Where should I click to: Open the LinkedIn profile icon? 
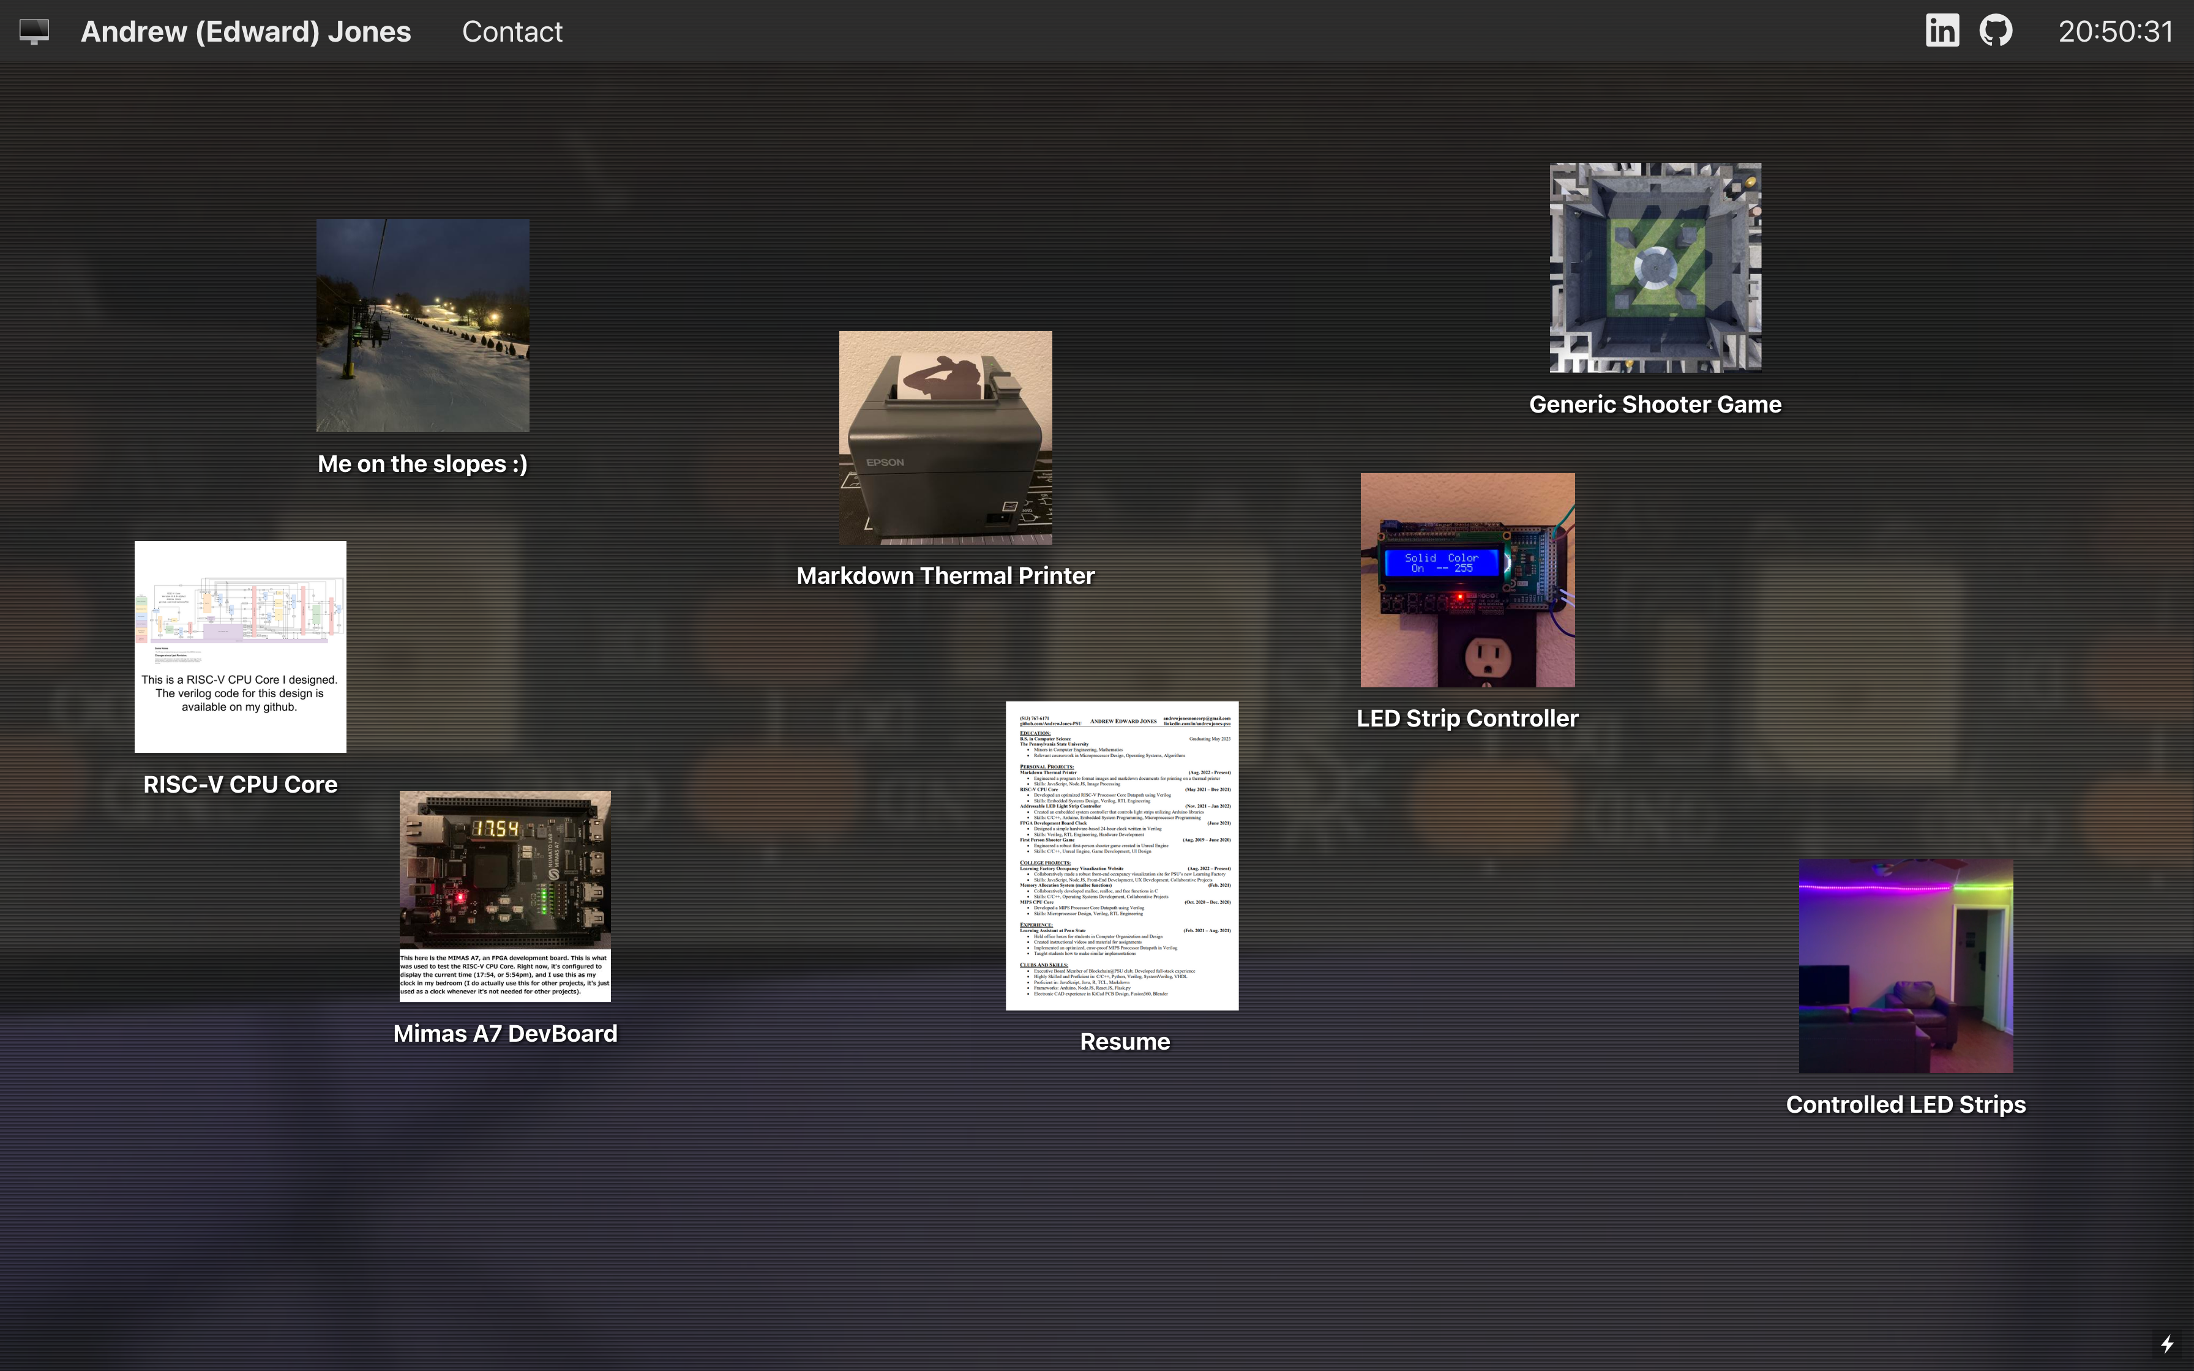pyautogui.click(x=1942, y=31)
